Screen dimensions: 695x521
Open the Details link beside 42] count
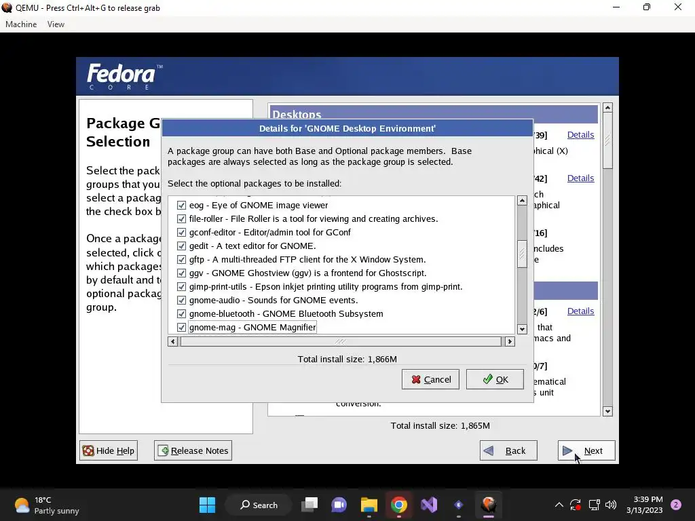580,178
